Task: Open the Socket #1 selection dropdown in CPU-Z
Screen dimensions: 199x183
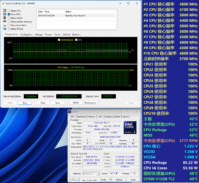Action: pyautogui.click(x=91, y=174)
